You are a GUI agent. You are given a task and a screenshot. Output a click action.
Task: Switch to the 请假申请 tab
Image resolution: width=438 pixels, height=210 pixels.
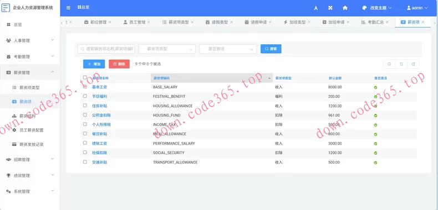258,22
